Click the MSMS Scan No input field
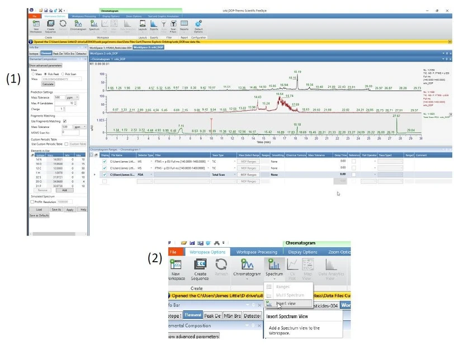Image resolution: width=454 pixels, height=345 pixels. coord(70,133)
